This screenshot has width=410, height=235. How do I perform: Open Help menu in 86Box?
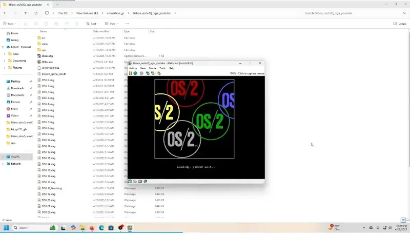(x=172, y=68)
